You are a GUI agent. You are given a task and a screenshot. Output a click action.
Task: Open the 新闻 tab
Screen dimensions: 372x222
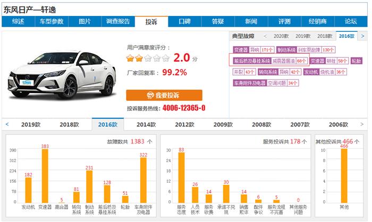(251, 22)
